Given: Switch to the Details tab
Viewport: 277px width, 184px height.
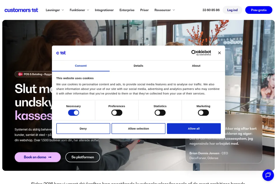Looking at the screenshot, I should pyautogui.click(x=138, y=66).
